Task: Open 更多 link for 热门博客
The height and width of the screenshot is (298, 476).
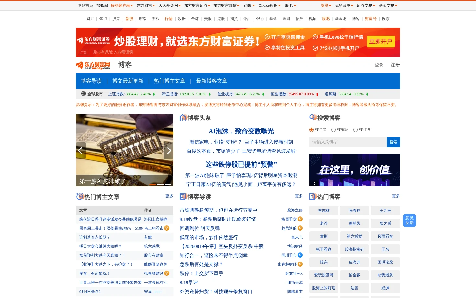Action: 396,196
